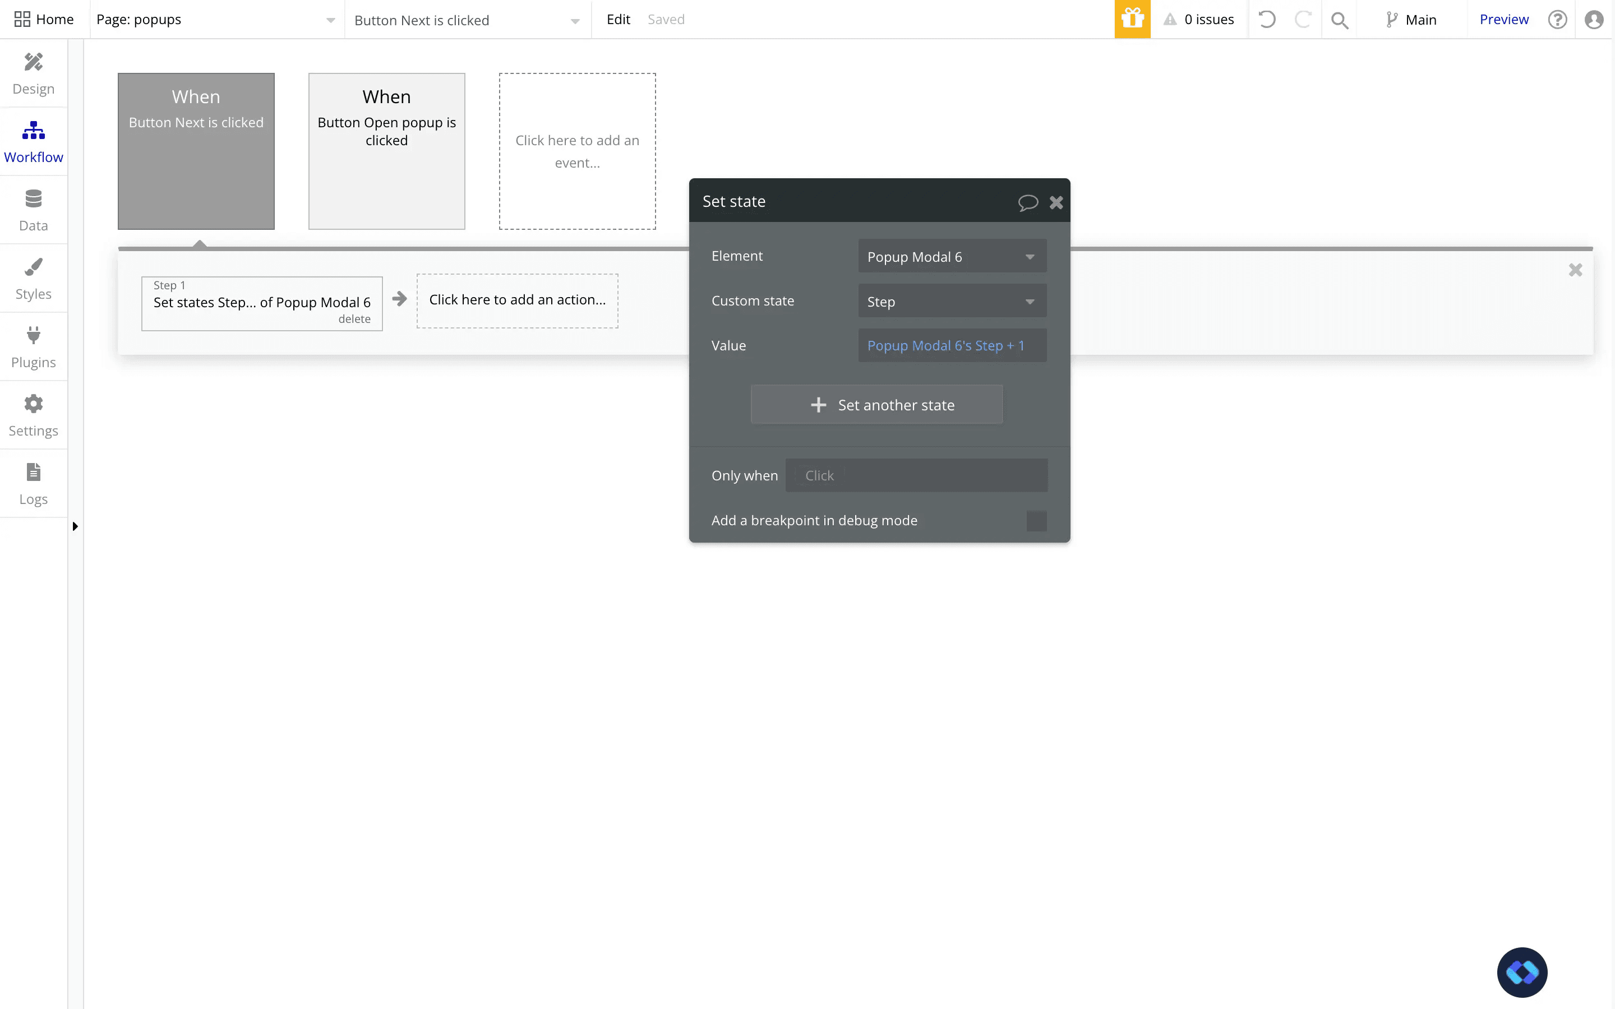
Task: Select the Data panel icon
Action: (34, 210)
